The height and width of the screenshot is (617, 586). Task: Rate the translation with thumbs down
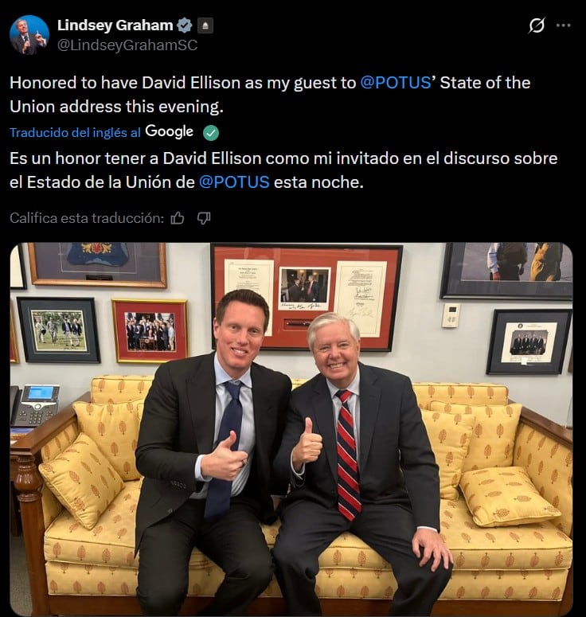coord(204,218)
